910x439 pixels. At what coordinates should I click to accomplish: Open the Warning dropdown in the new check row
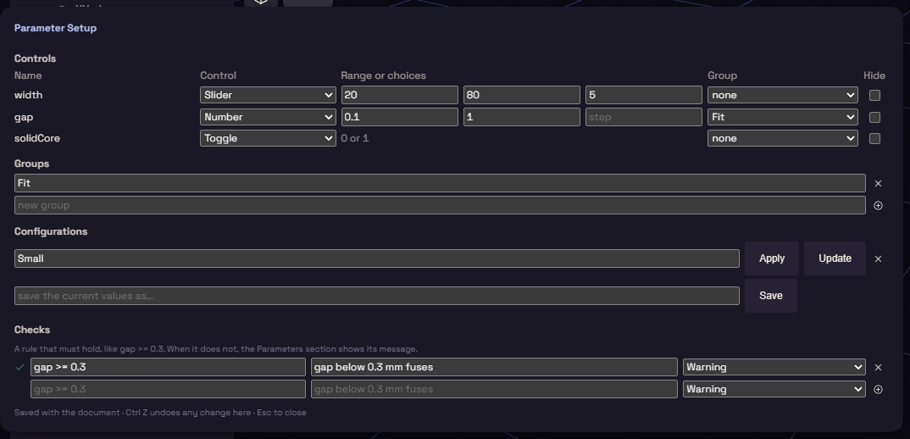(x=774, y=389)
